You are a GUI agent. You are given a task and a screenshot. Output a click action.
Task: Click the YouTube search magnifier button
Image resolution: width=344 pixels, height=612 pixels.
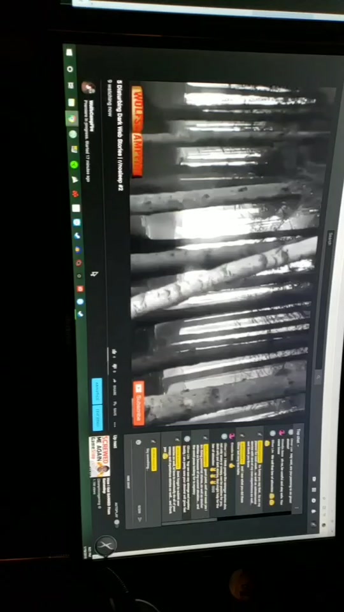(x=319, y=377)
